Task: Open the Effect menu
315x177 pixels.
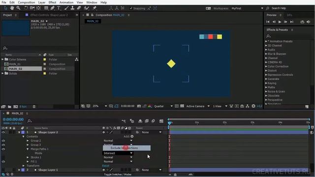Action: click(52, 2)
